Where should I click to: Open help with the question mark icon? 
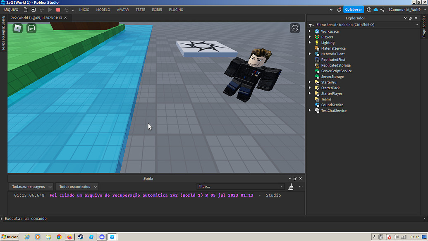(x=369, y=10)
